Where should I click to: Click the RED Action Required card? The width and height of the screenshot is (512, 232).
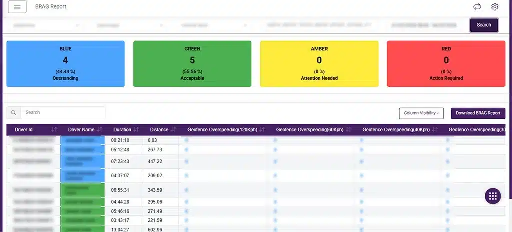(x=446, y=64)
